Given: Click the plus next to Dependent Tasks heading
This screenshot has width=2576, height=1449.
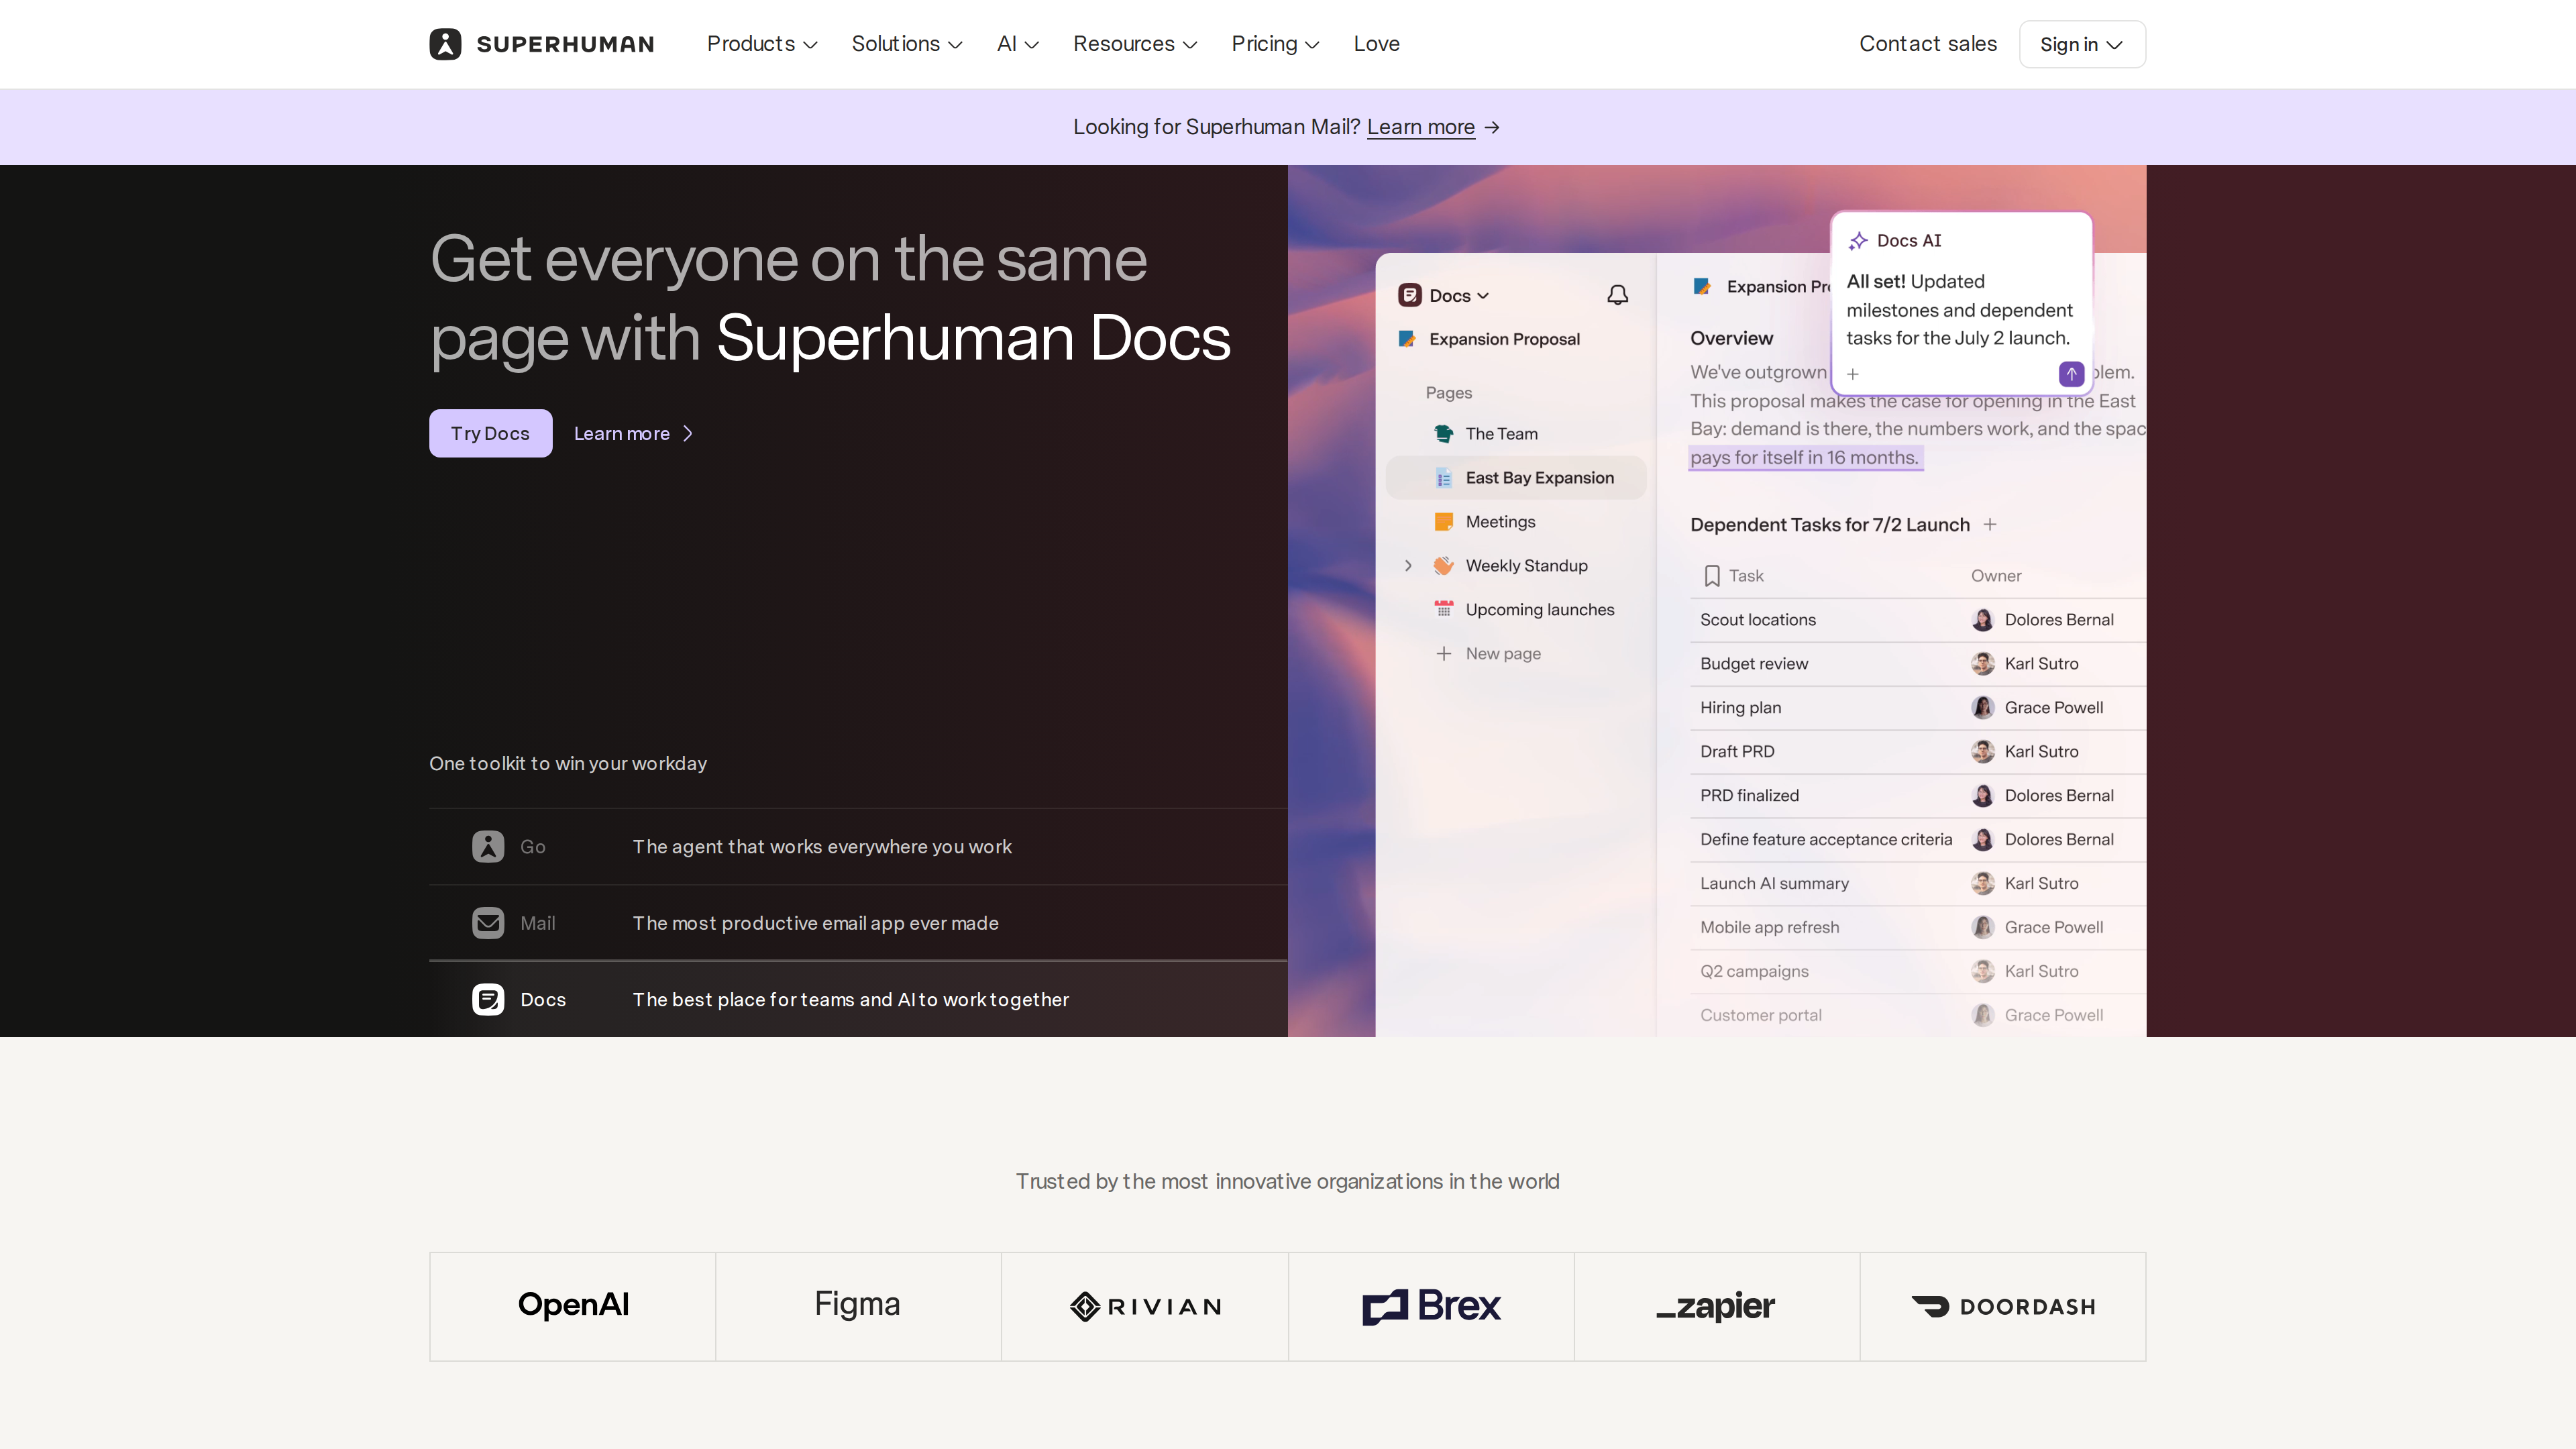Looking at the screenshot, I should [1990, 524].
